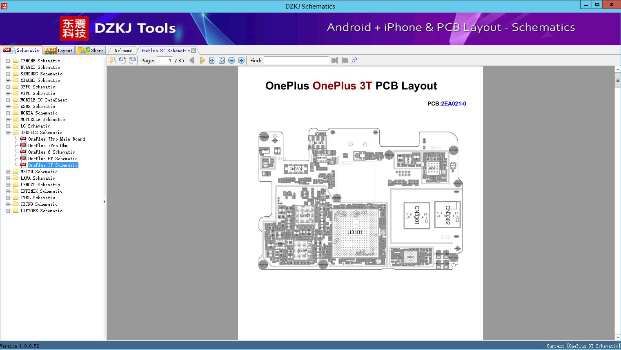Click the OnePlus 6 Schematic PDF icon
Viewport: 621px width, 350px height.
coord(23,152)
